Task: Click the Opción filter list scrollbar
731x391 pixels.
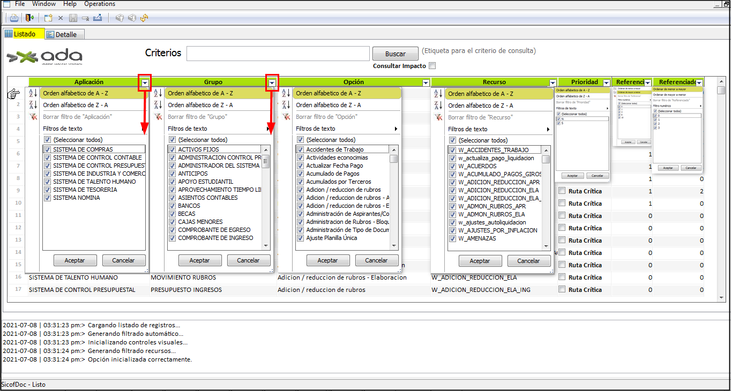Action: (394, 198)
